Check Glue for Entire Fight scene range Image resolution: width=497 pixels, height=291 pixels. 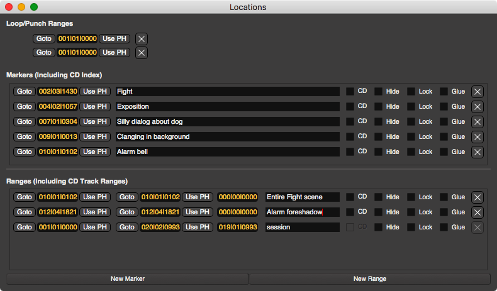[x=444, y=197]
